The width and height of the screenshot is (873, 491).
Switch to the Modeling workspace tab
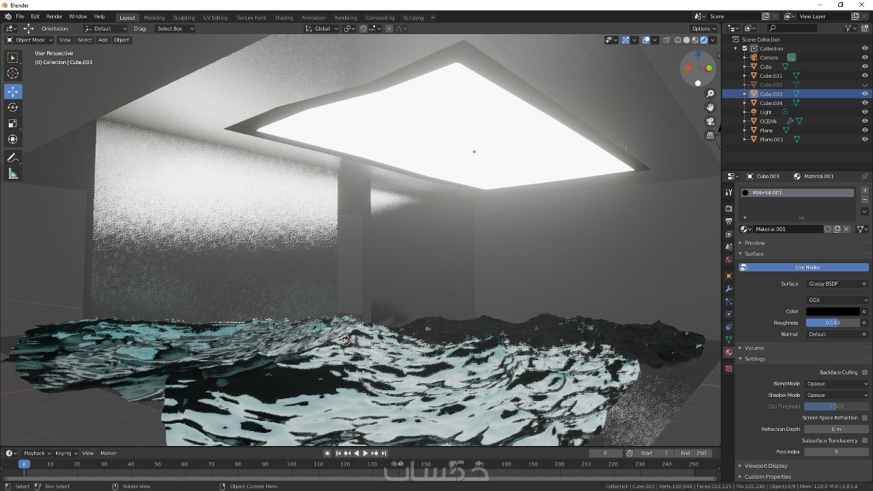pos(154,17)
